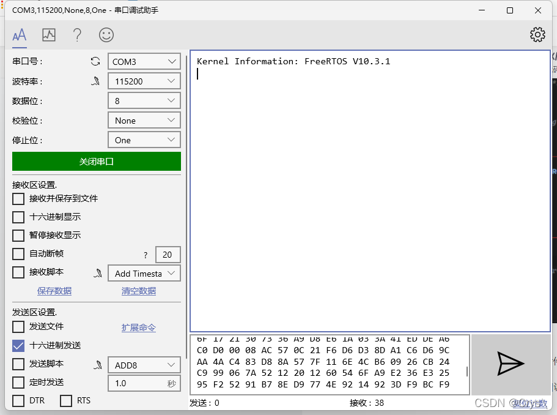
Task: Open the COM3 port dropdown
Action: 144,62
